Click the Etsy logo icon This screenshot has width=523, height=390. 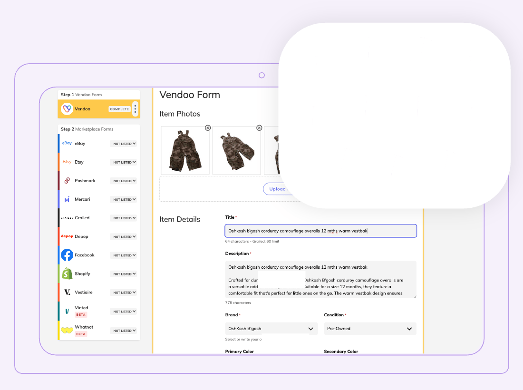pyautogui.click(x=67, y=162)
